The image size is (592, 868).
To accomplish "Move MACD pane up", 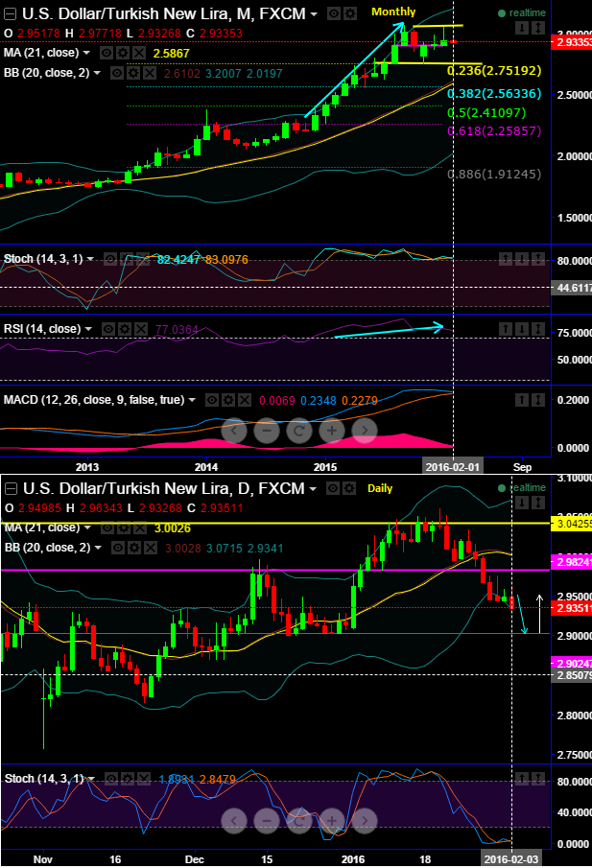I will [522, 400].
